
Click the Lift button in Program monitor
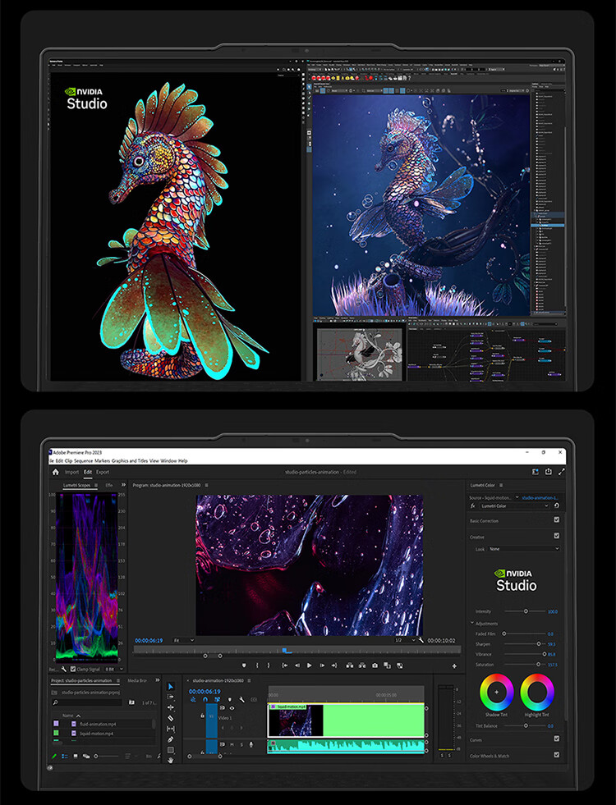click(x=350, y=665)
